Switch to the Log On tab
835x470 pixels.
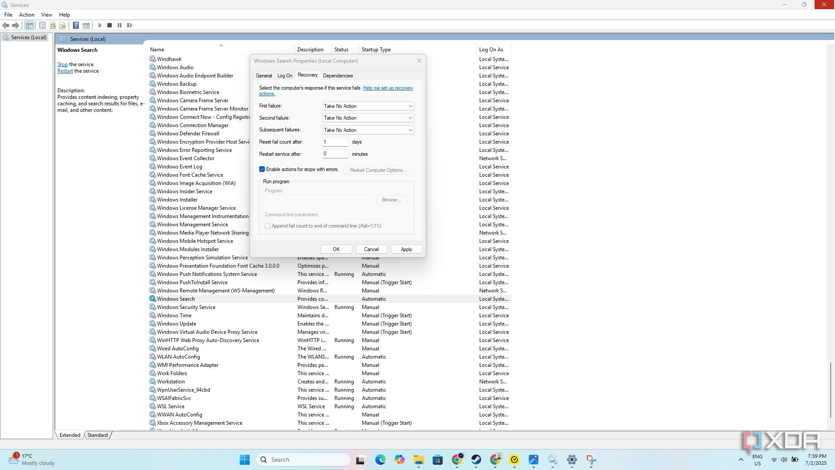coord(285,76)
